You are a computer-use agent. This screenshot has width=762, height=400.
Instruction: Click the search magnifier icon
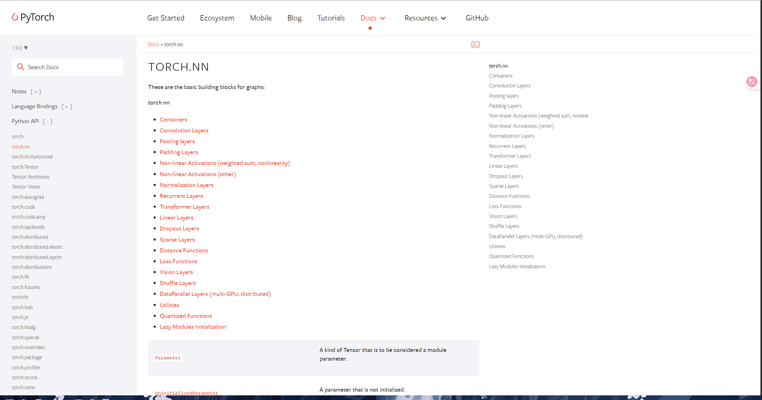click(20, 67)
